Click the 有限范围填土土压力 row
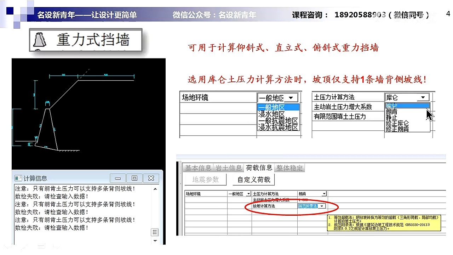 348,116
